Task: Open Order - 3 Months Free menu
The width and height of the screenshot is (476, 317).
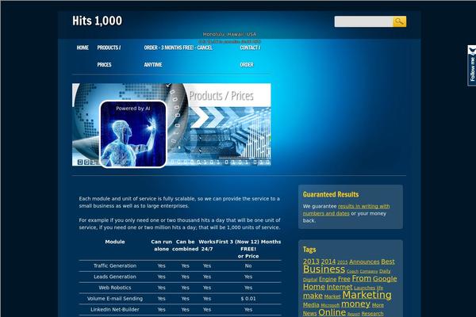Action: 178,56
